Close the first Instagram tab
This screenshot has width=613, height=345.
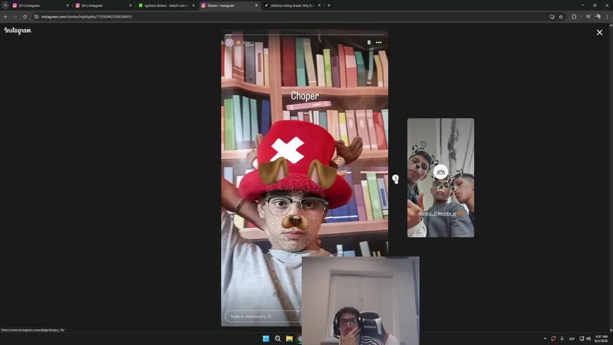[x=67, y=5]
